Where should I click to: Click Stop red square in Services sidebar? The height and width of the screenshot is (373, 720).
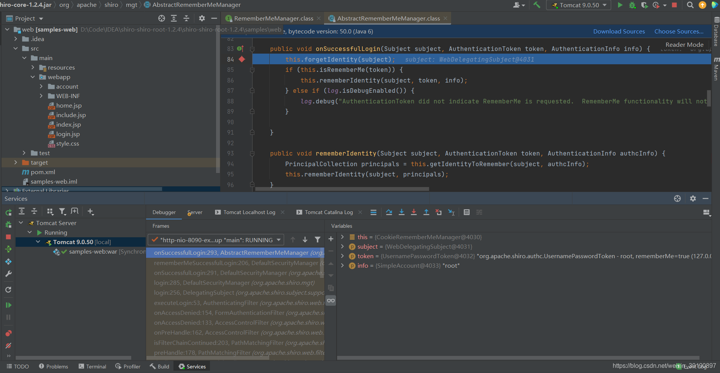(8, 236)
